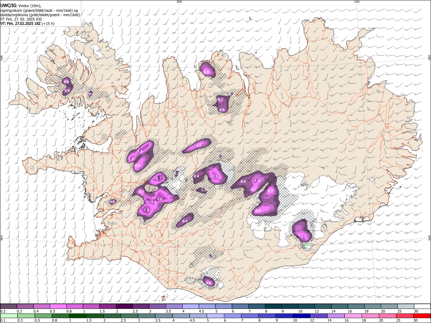Click the '0.8' value in the northern peninsula blob
The width and height of the screenshot is (431, 323).
click(x=206, y=72)
